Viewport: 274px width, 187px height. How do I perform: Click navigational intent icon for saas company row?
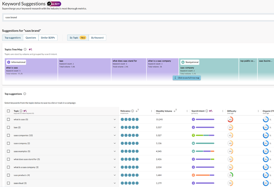(193, 143)
